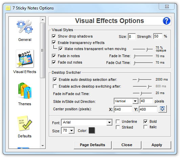Uncheck Make notes transparent when moving
The width and height of the screenshot is (180, 158).
coord(61,49)
